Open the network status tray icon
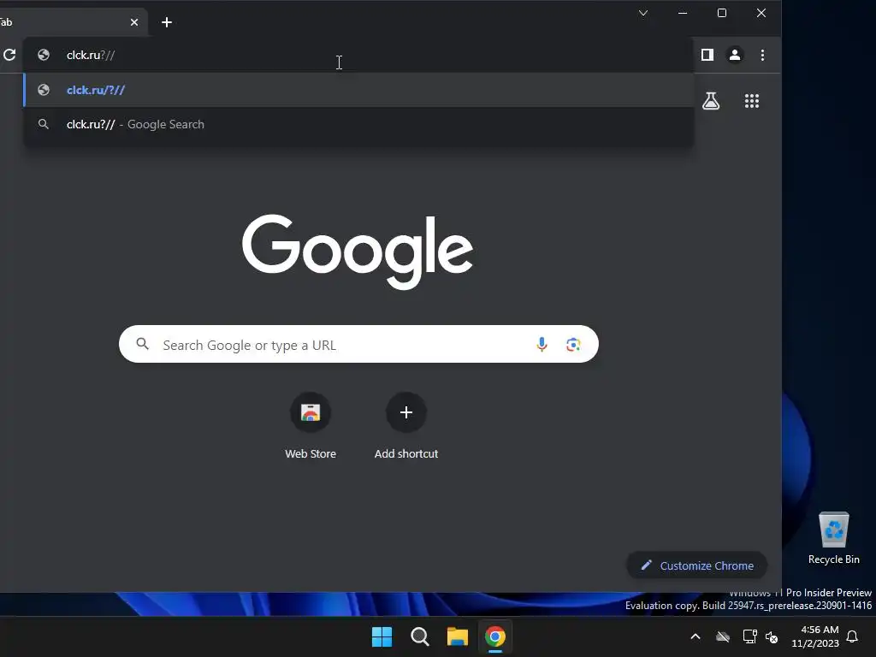The image size is (876, 657). point(749,636)
